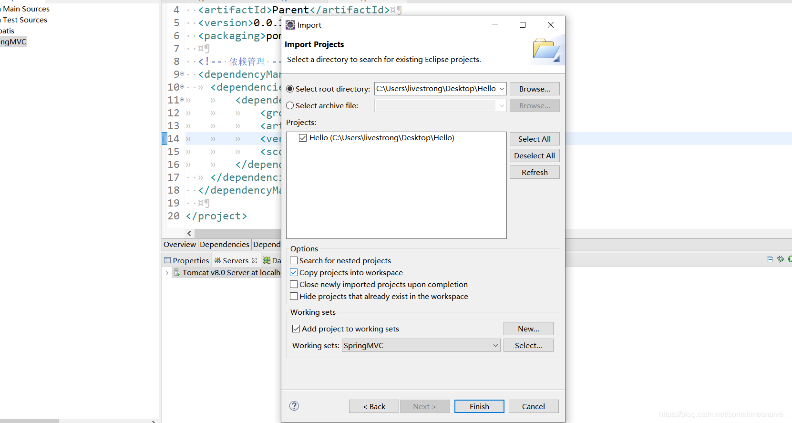Viewport: 792px width, 423px height.
Task: Open the Working sets SpringMVC dropdown
Action: coord(495,345)
